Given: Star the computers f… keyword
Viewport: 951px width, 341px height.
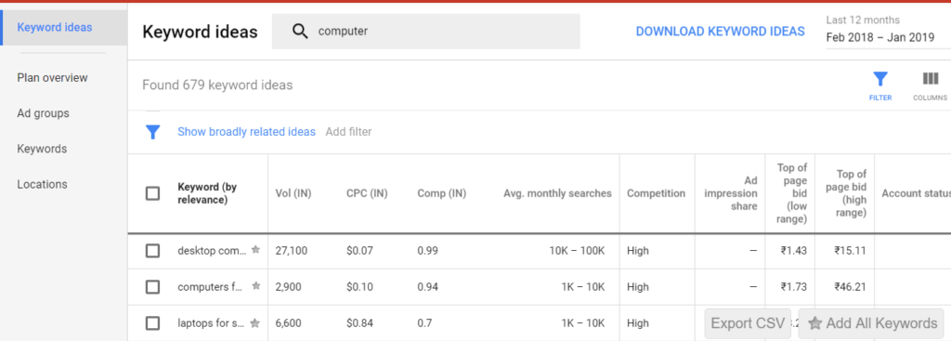Looking at the screenshot, I should [x=255, y=286].
